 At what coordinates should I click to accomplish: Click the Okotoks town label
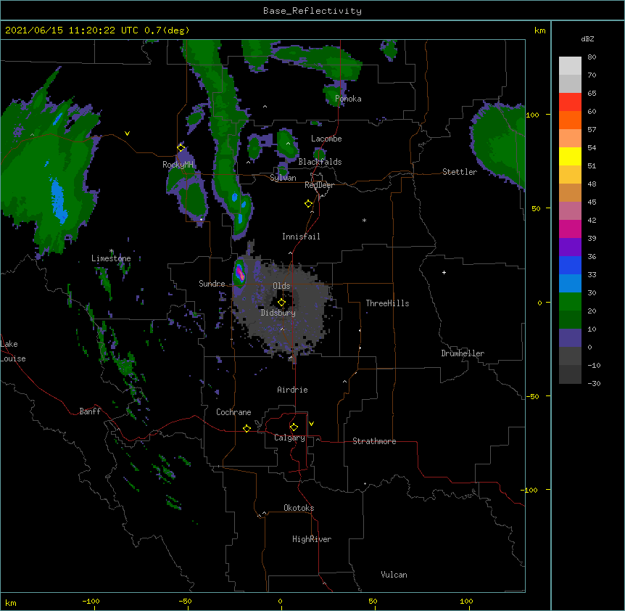click(299, 508)
